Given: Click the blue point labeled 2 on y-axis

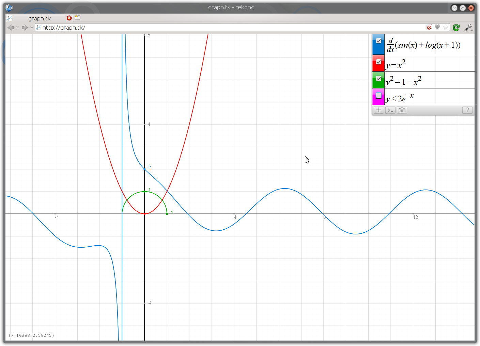Looking at the screenshot, I should [144, 169].
